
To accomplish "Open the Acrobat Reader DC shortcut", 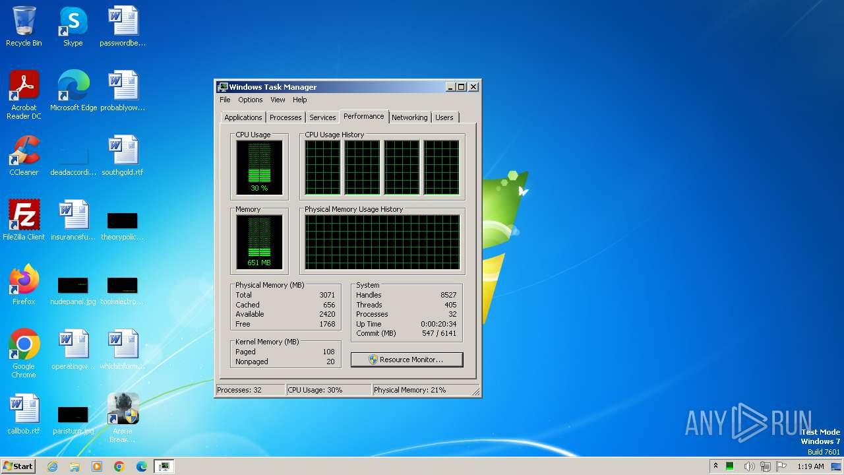I will 24,95.
